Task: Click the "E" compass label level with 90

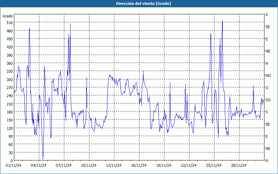Action: click(x=267, y=136)
